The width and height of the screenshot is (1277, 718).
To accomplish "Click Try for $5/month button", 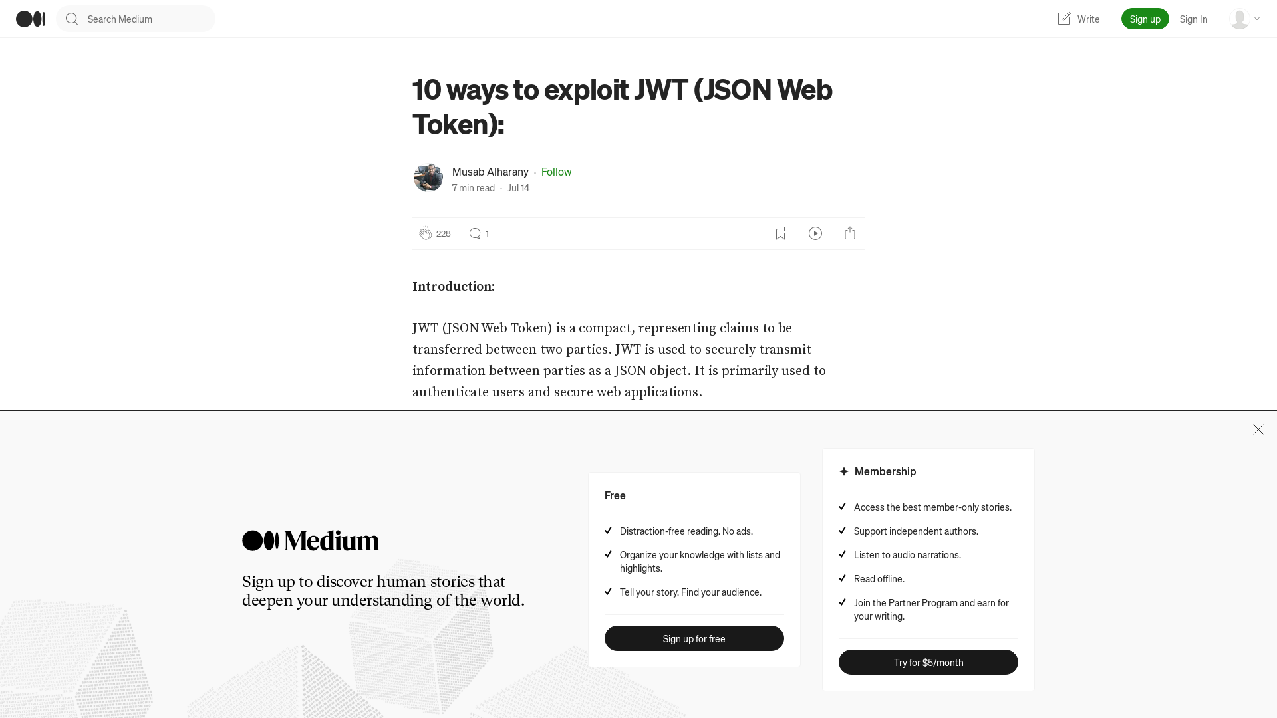I will pos(928,662).
